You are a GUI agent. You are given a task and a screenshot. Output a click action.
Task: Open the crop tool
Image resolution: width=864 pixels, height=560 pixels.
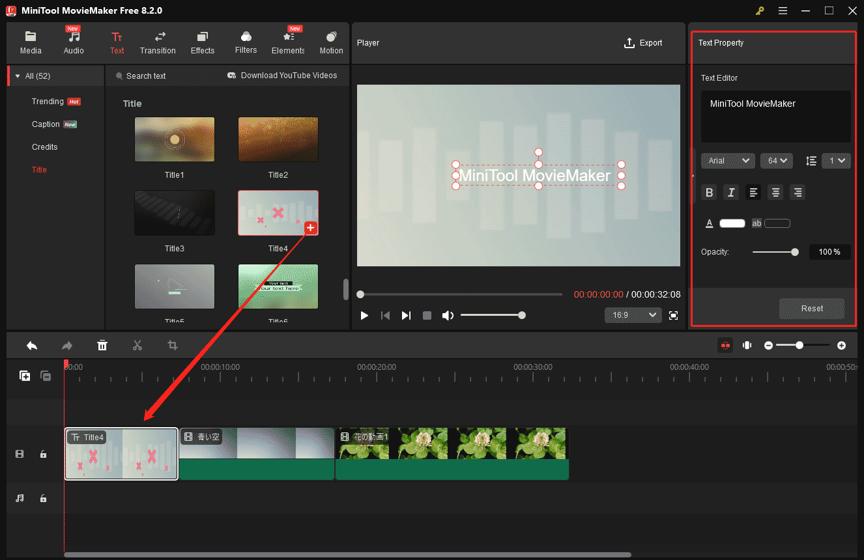coord(173,345)
